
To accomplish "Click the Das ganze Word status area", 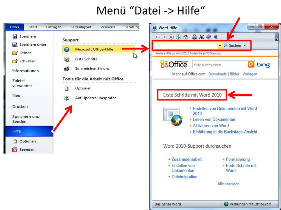I will 168,204.
